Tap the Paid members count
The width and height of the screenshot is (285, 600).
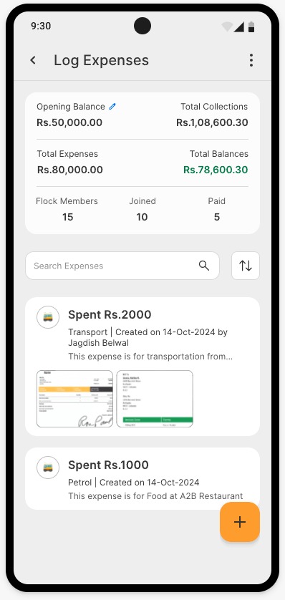pyautogui.click(x=217, y=217)
